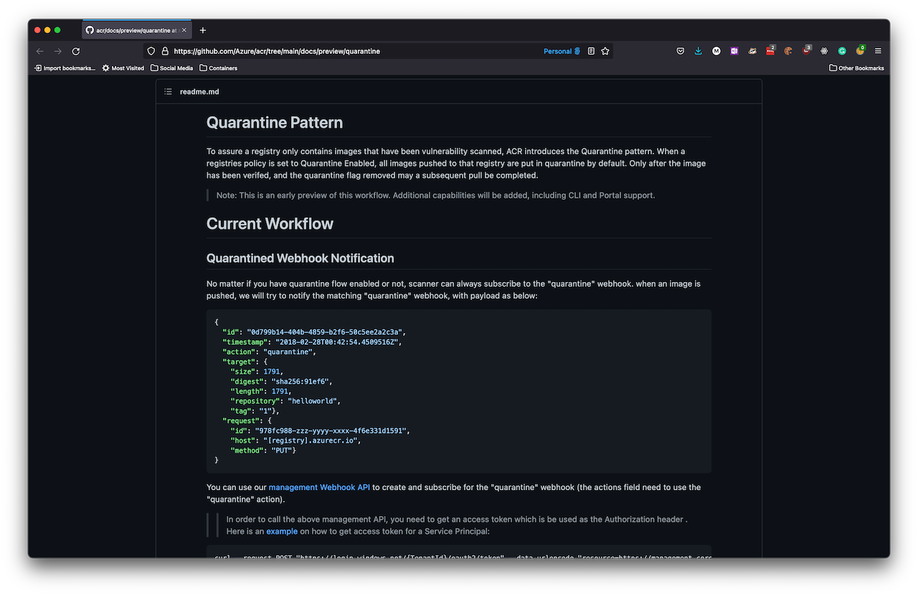Click the "host": "[registry].azurecr.io" code line
The image size is (918, 595).
tap(295, 440)
